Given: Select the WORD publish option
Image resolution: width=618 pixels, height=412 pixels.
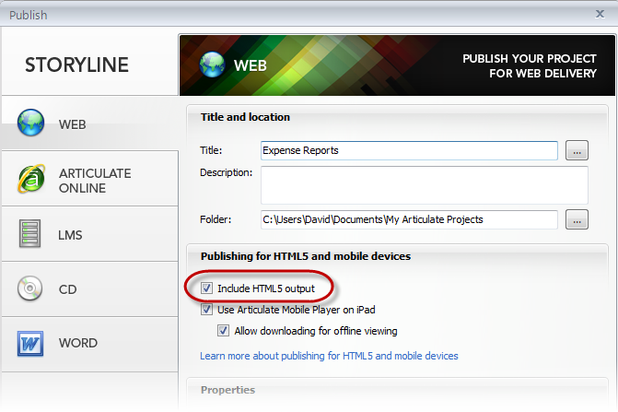Looking at the screenshot, I should click(78, 343).
